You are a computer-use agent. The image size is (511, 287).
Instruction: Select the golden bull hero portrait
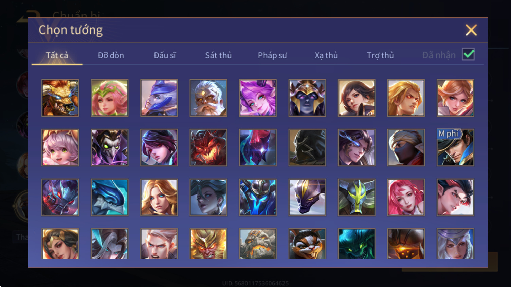[x=60, y=98]
